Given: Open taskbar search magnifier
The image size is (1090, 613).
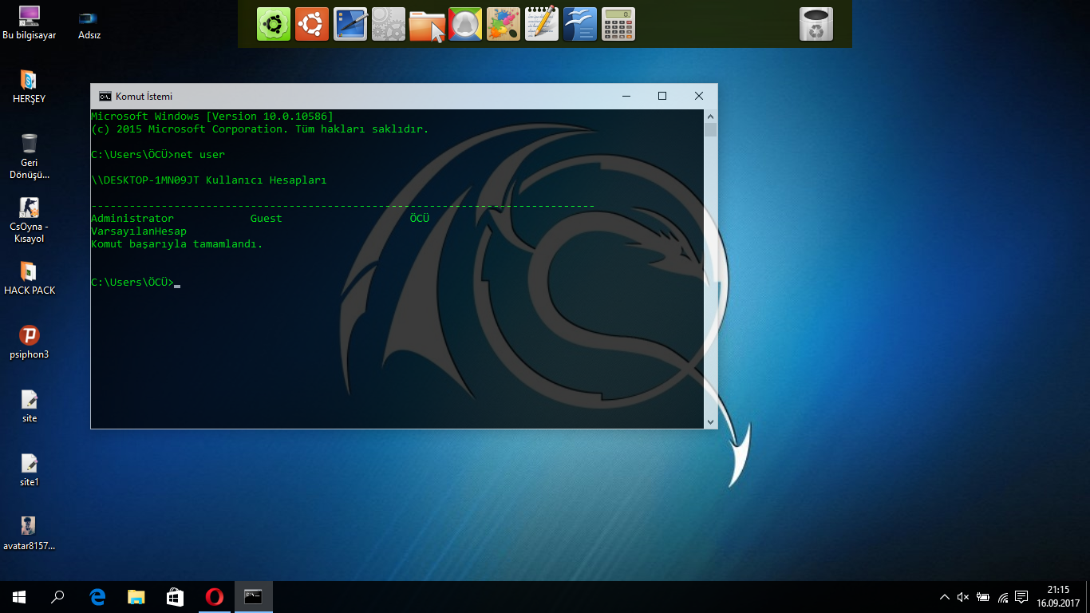Looking at the screenshot, I should point(57,597).
